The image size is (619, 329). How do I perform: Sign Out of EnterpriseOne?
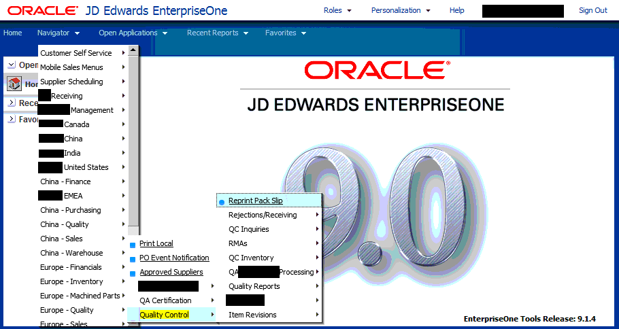click(x=593, y=11)
